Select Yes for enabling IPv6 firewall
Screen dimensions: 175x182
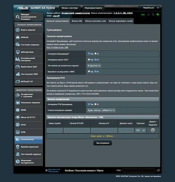[x=89, y=104]
